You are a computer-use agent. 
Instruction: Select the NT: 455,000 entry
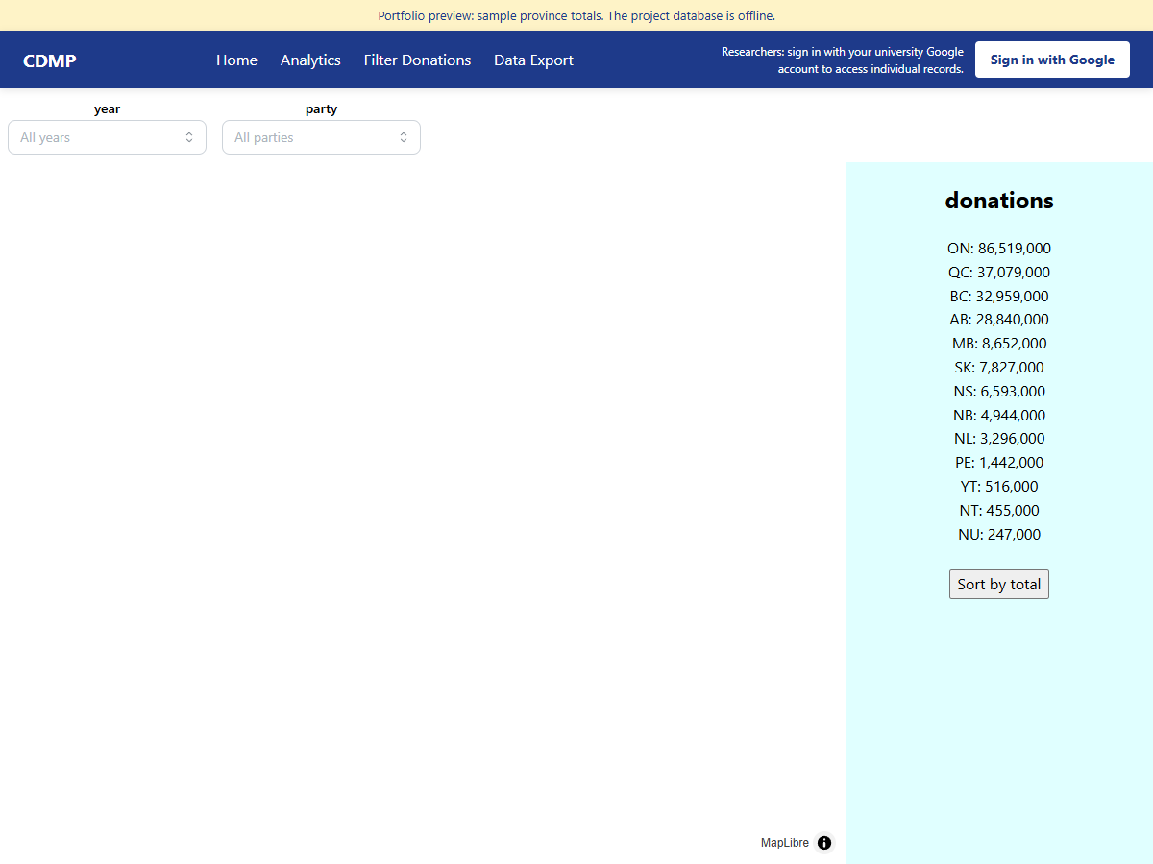(999, 510)
